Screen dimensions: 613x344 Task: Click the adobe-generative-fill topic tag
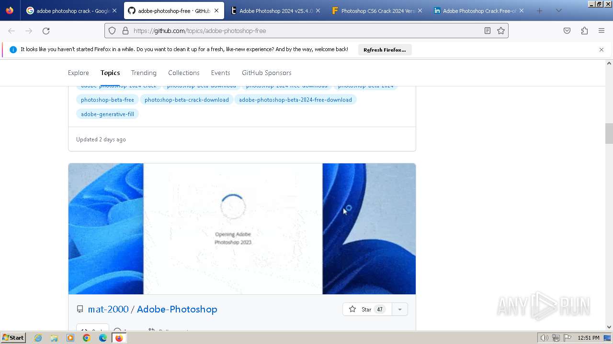click(107, 114)
